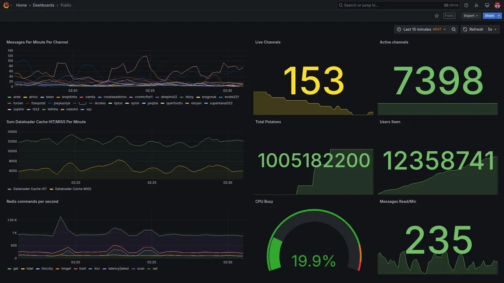This screenshot has height=283, width=504.
Task: Click the Sum Dataloader Cache HIT/MISS panel title
Action: click(46, 122)
